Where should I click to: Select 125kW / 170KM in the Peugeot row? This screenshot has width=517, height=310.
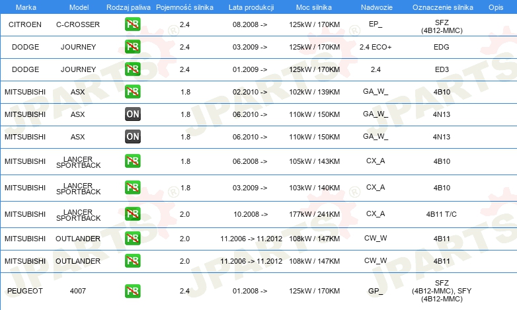[315, 291]
